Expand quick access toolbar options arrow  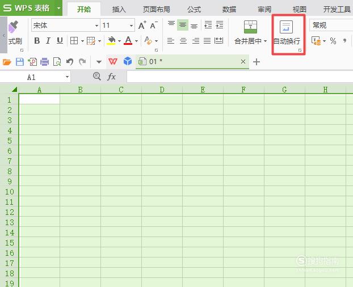tap(99, 62)
